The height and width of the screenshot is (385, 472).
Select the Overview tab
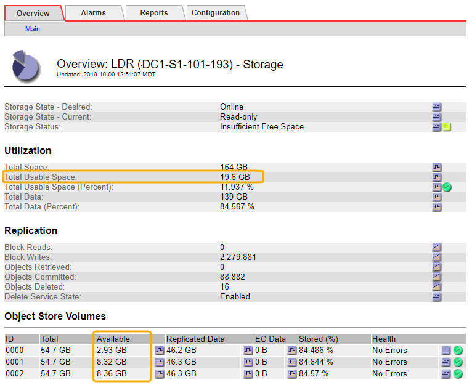tap(33, 13)
